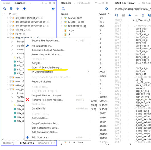
Task: Sort objects by the Value column header
Action: [x=103, y=14]
